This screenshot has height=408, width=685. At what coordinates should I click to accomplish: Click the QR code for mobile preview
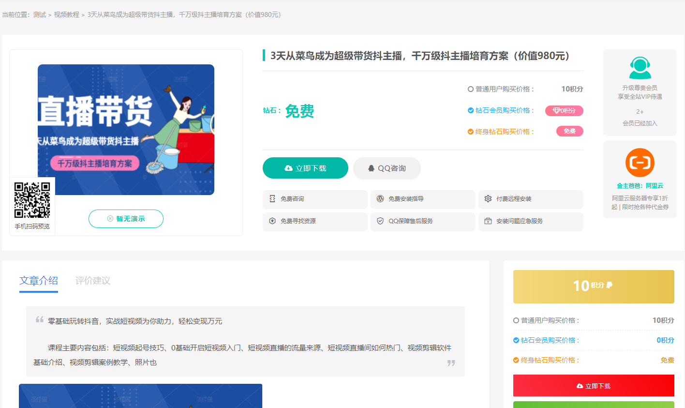(32, 200)
